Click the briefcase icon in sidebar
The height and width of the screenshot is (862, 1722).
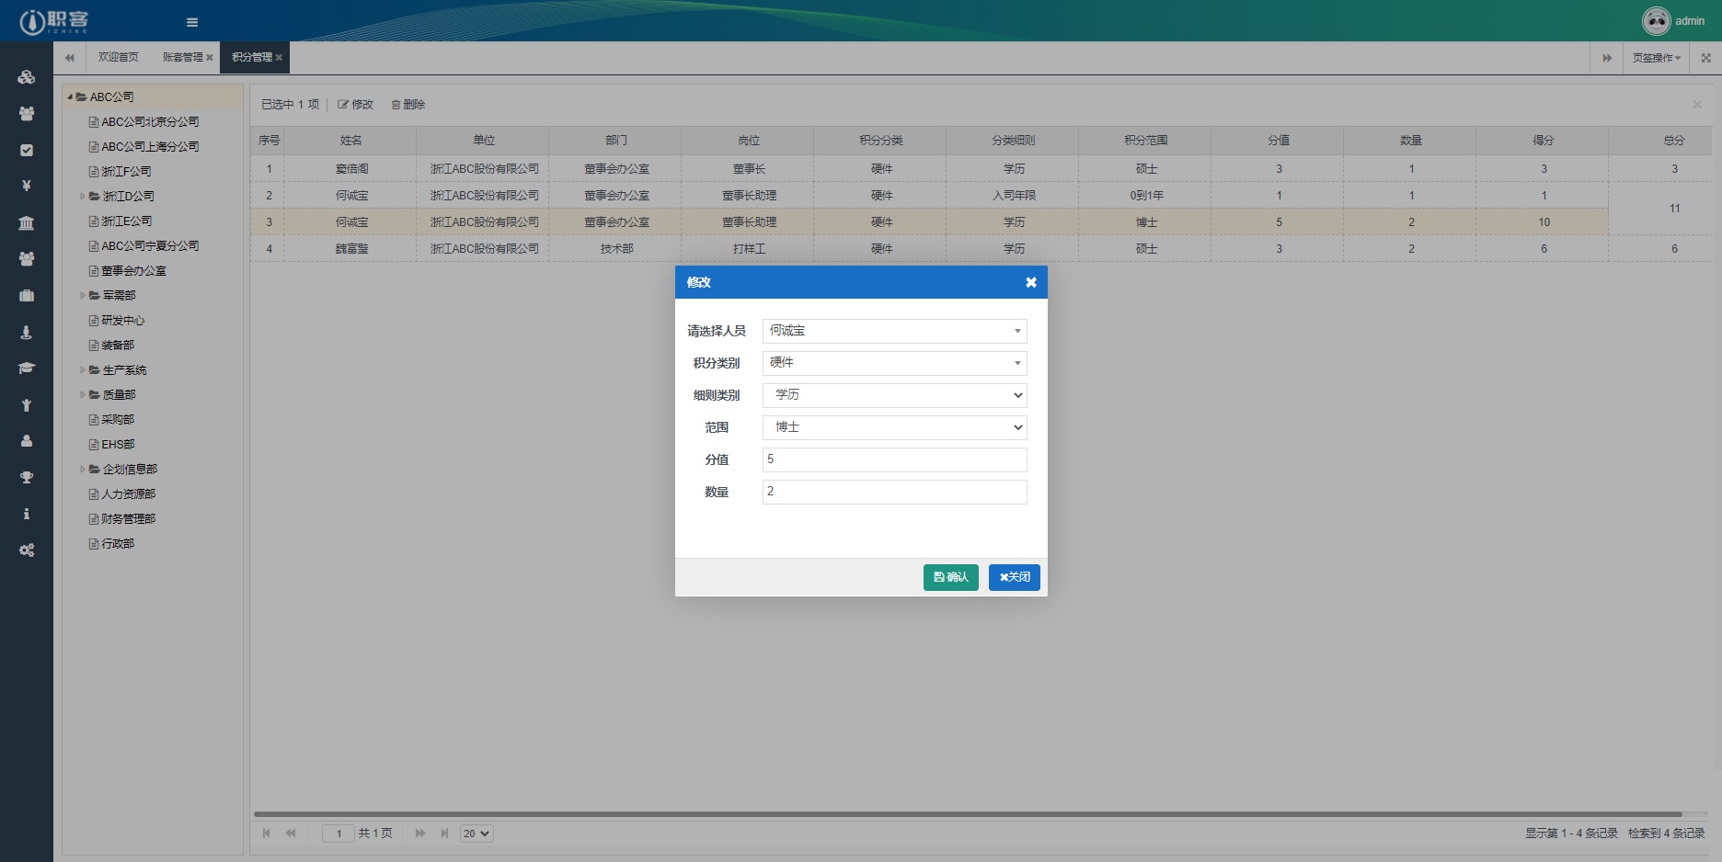(27, 295)
